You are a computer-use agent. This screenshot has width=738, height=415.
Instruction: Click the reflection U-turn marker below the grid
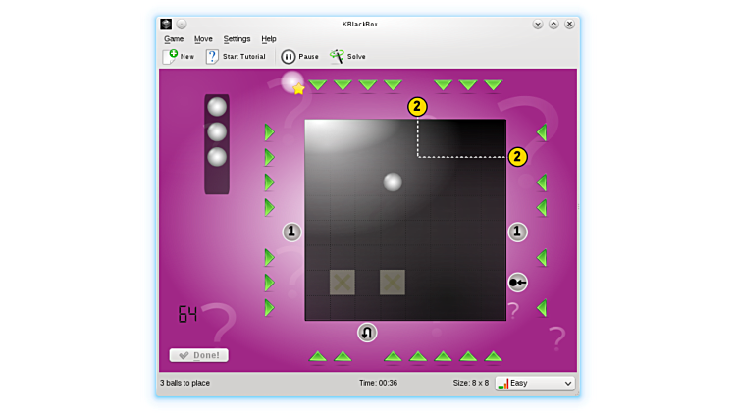pos(367,333)
